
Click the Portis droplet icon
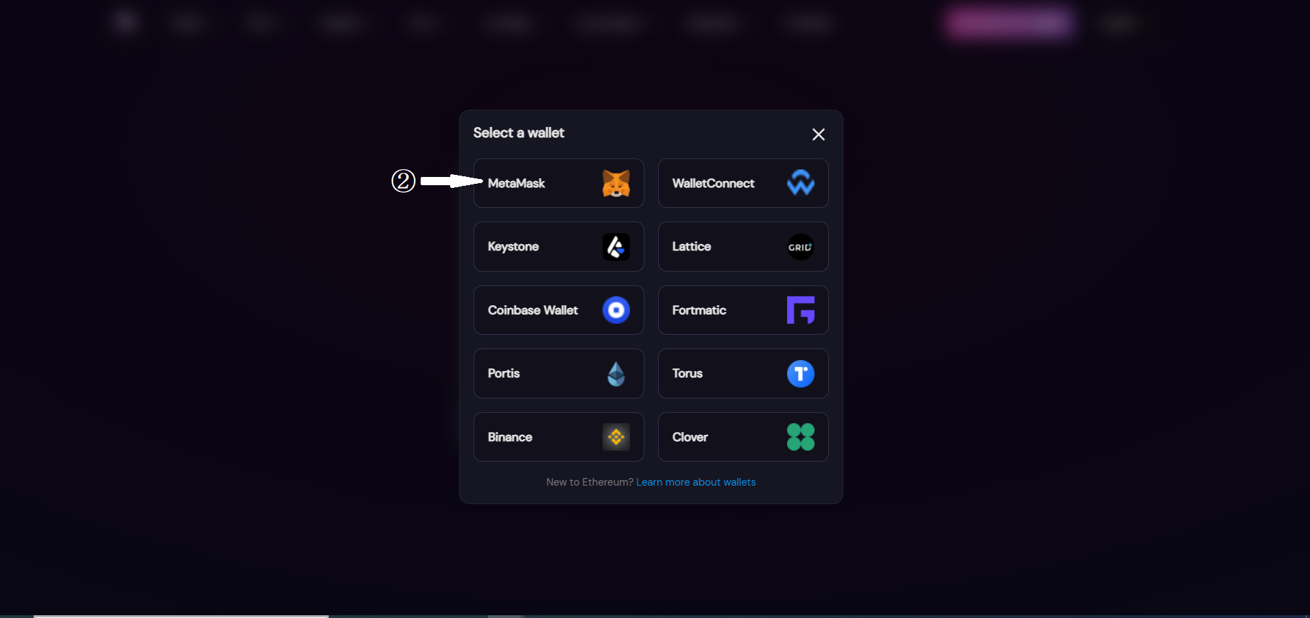pos(616,374)
